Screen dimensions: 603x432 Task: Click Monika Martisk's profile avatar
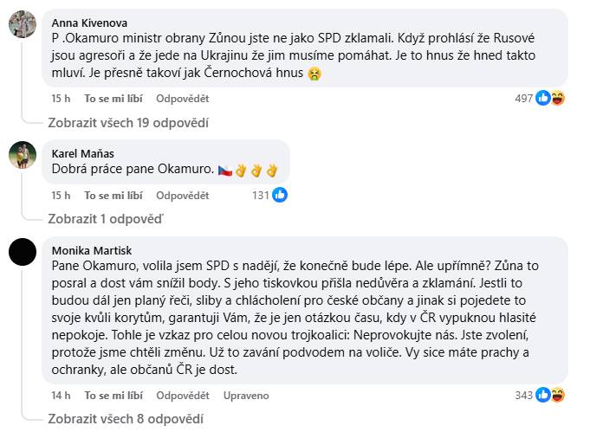click(23, 252)
